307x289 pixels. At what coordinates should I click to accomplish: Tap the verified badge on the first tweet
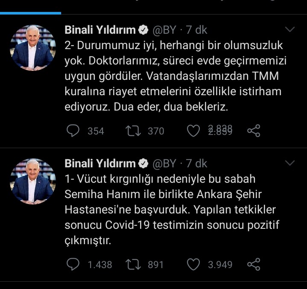tap(144, 30)
